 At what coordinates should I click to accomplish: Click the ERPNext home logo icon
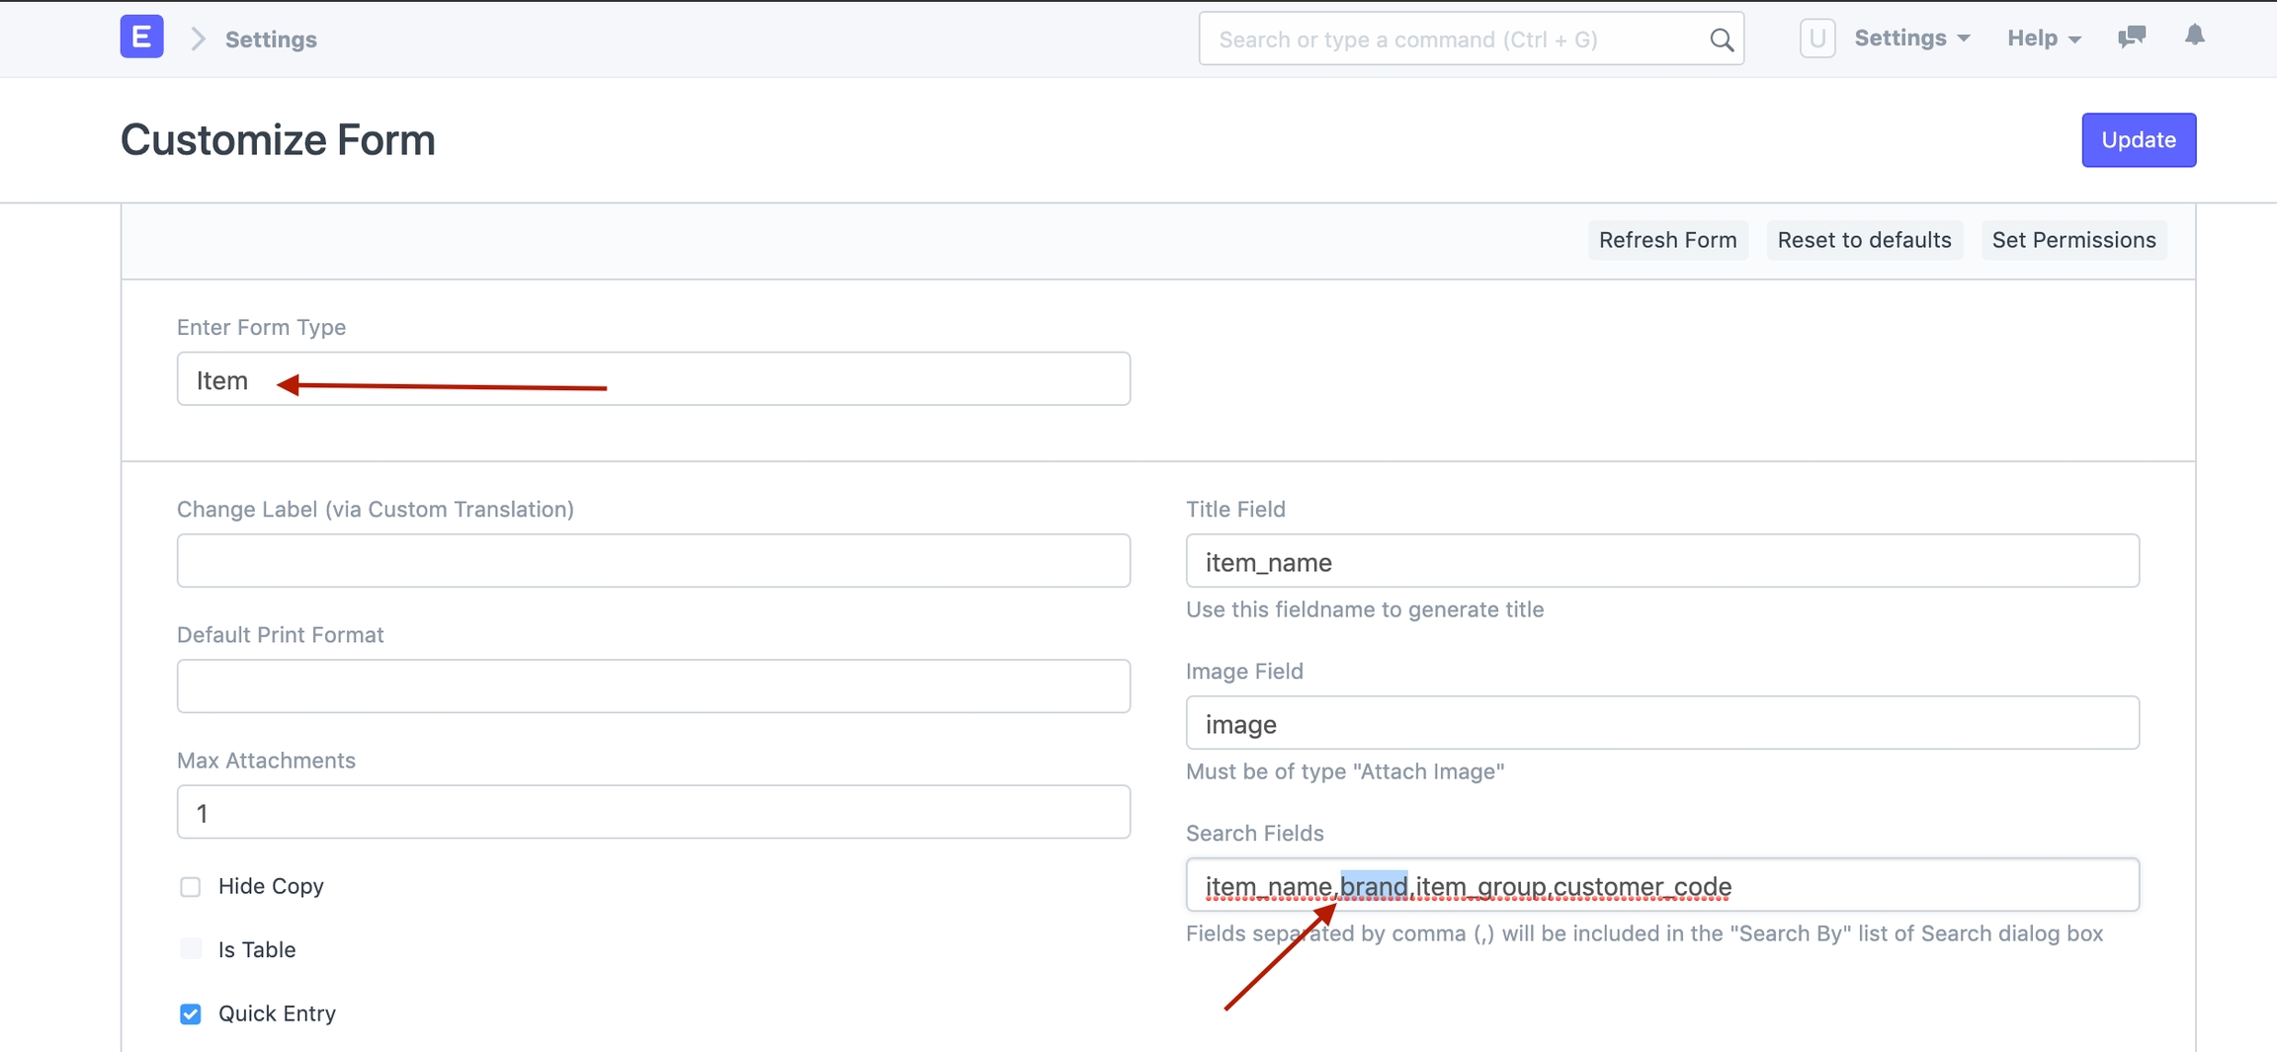coord(141,38)
